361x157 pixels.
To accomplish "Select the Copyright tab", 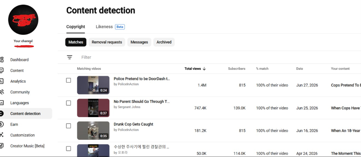I will point(76,27).
